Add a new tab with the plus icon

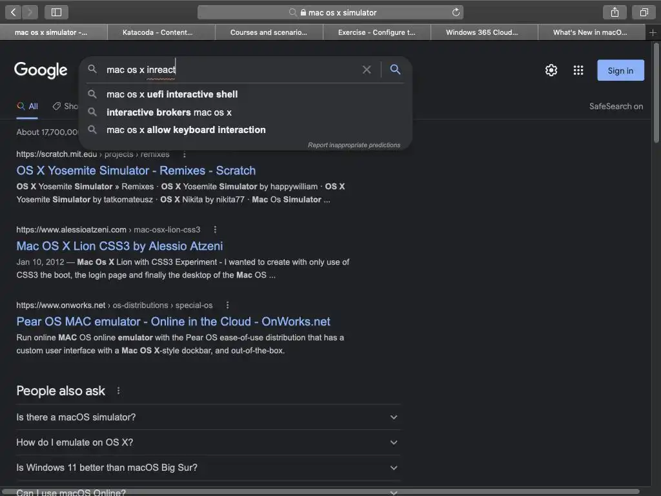pyautogui.click(x=653, y=32)
